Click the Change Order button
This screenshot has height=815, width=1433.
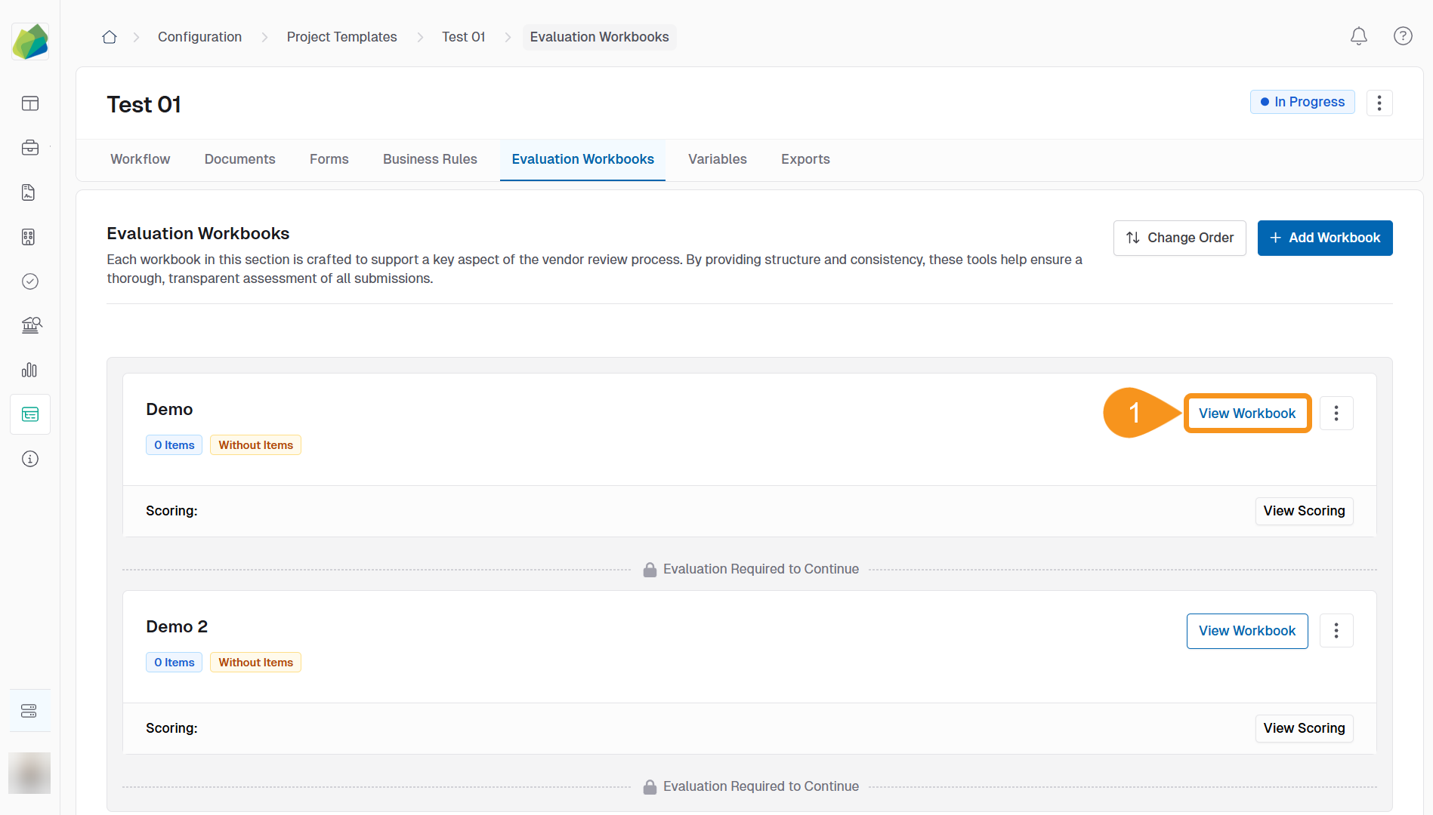pyautogui.click(x=1179, y=238)
